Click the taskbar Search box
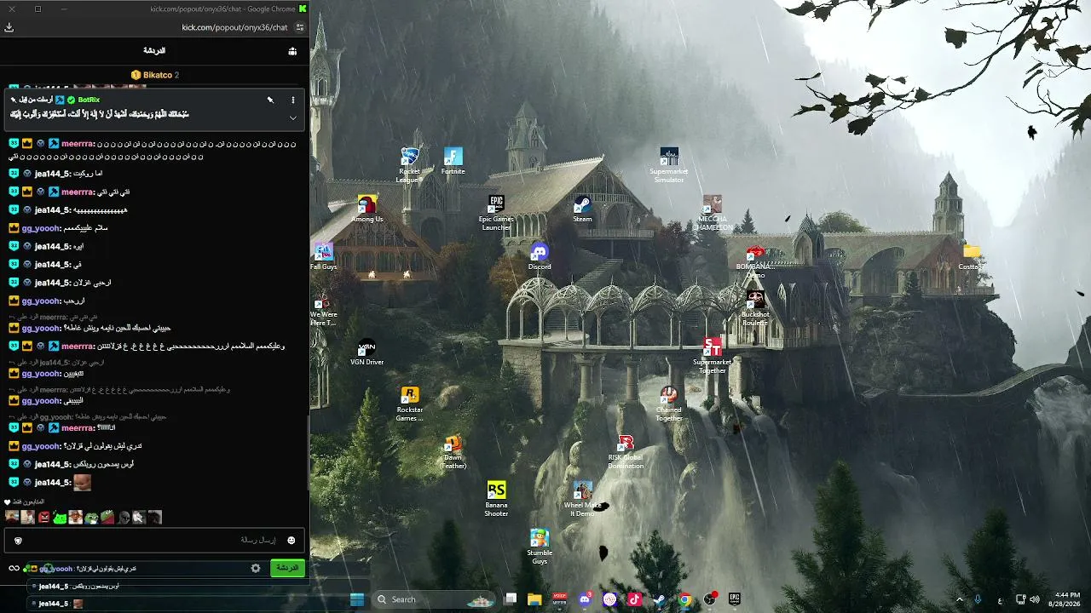The width and height of the screenshot is (1091, 613). click(x=435, y=599)
